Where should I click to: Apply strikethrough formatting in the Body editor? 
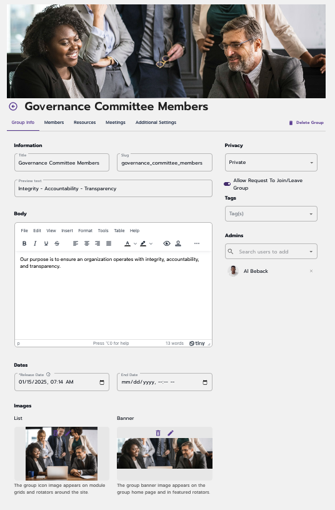tap(57, 243)
